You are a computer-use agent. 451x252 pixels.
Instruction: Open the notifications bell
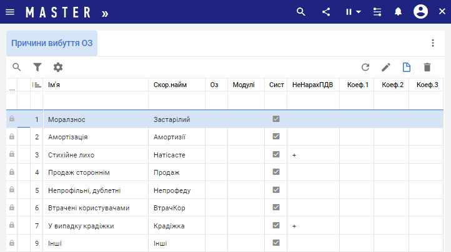[397, 12]
